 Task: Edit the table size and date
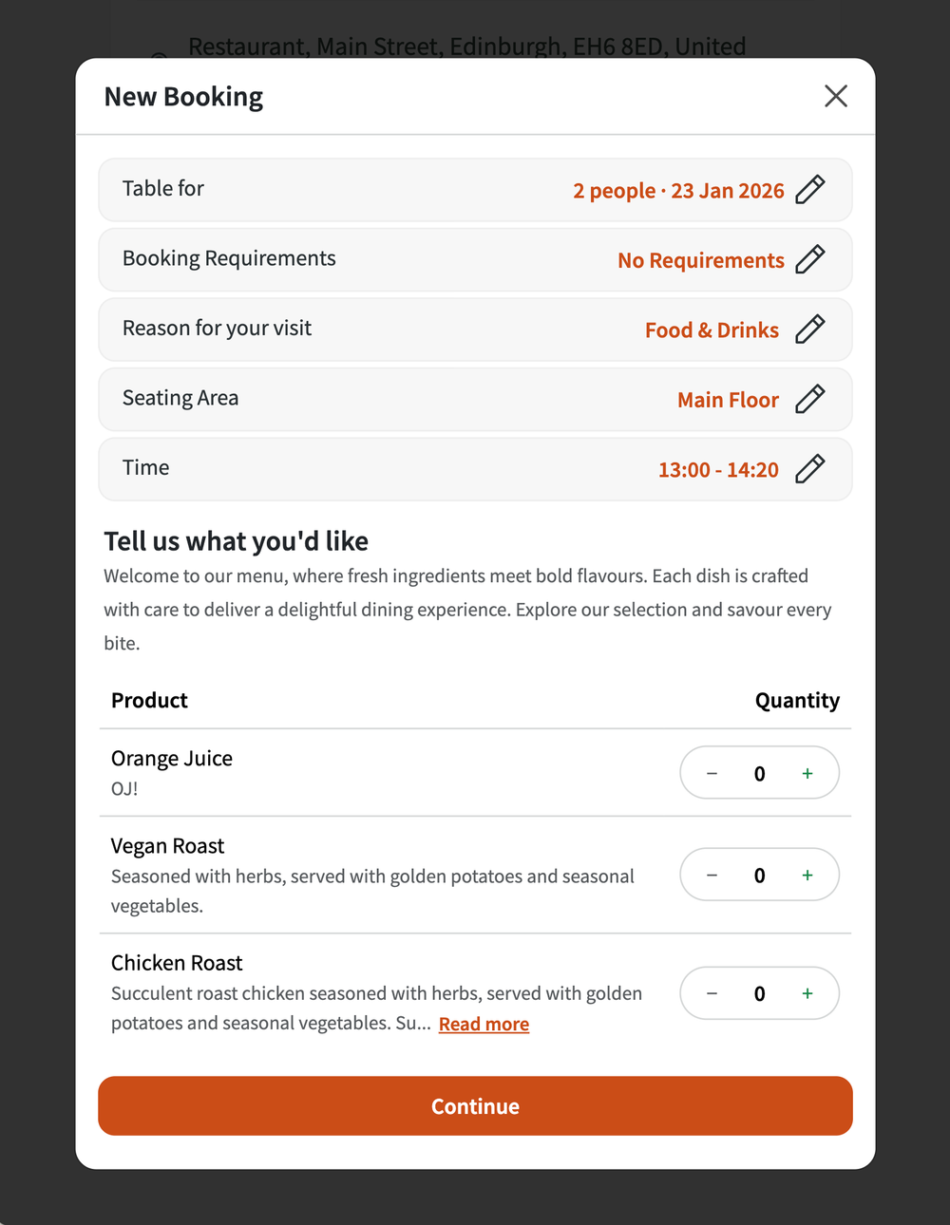coord(810,190)
